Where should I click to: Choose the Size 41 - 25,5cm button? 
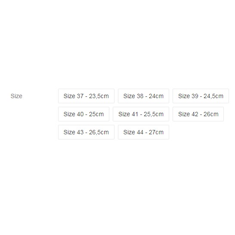coord(141,114)
